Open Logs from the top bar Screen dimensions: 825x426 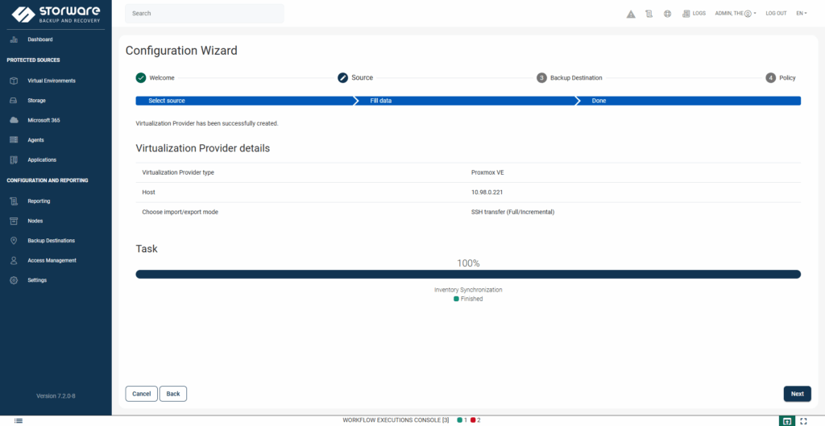point(694,14)
